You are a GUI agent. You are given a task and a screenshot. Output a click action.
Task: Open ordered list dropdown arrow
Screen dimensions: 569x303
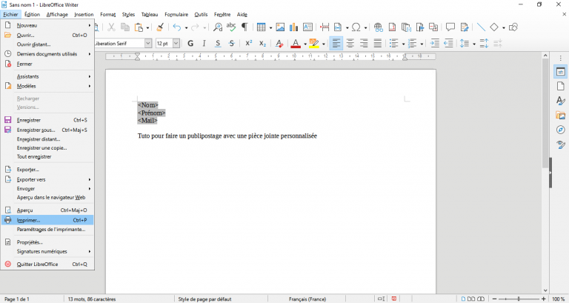coord(422,44)
